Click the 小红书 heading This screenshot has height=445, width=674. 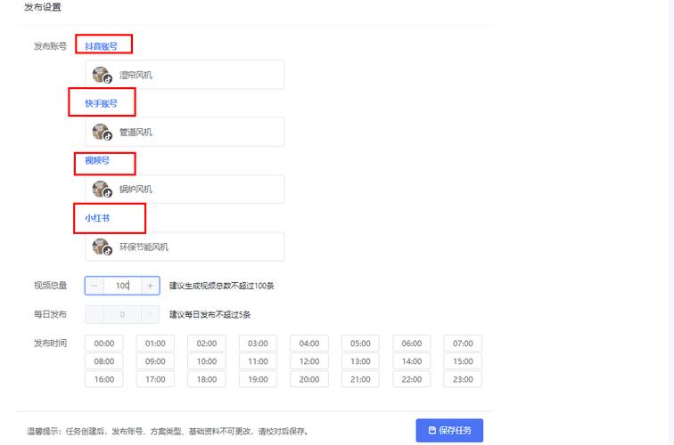tap(97, 218)
